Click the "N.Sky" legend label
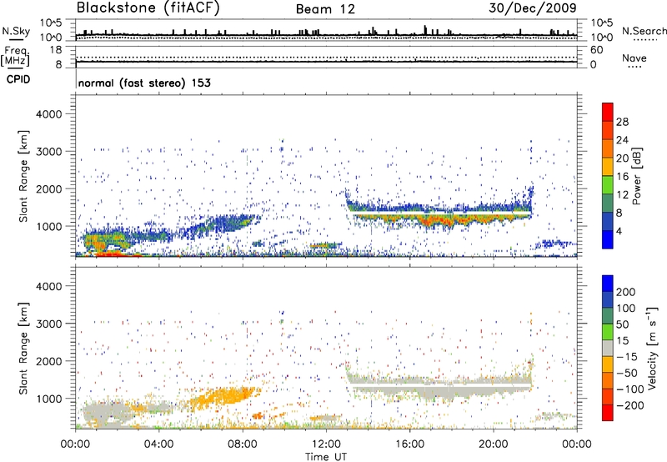The height and width of the screenshot is (462, 667). (x=16, y=31)
